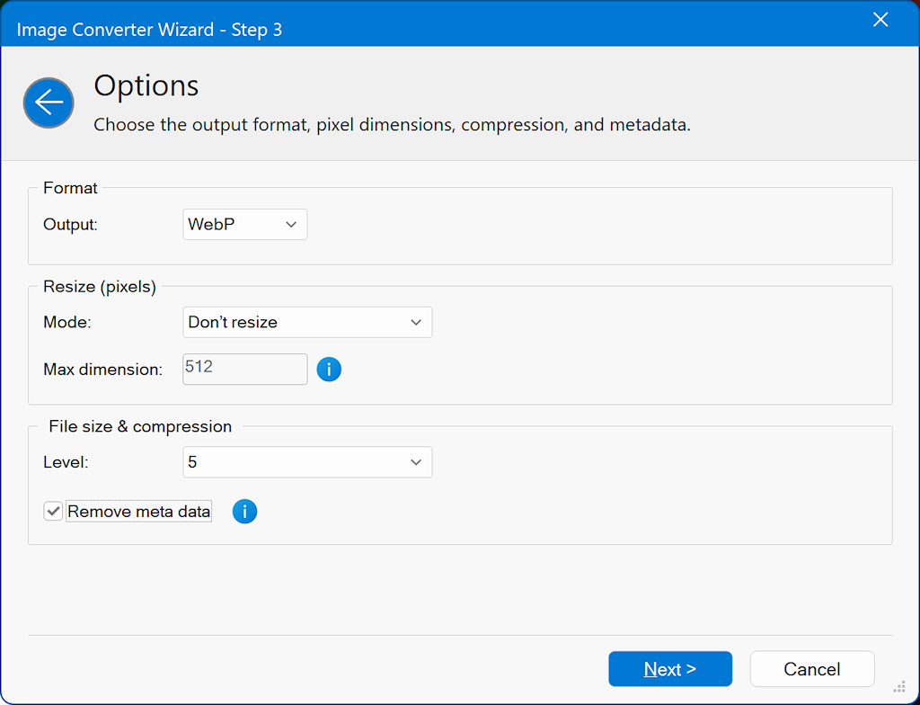Click the "Format" group label

(70, 188)
